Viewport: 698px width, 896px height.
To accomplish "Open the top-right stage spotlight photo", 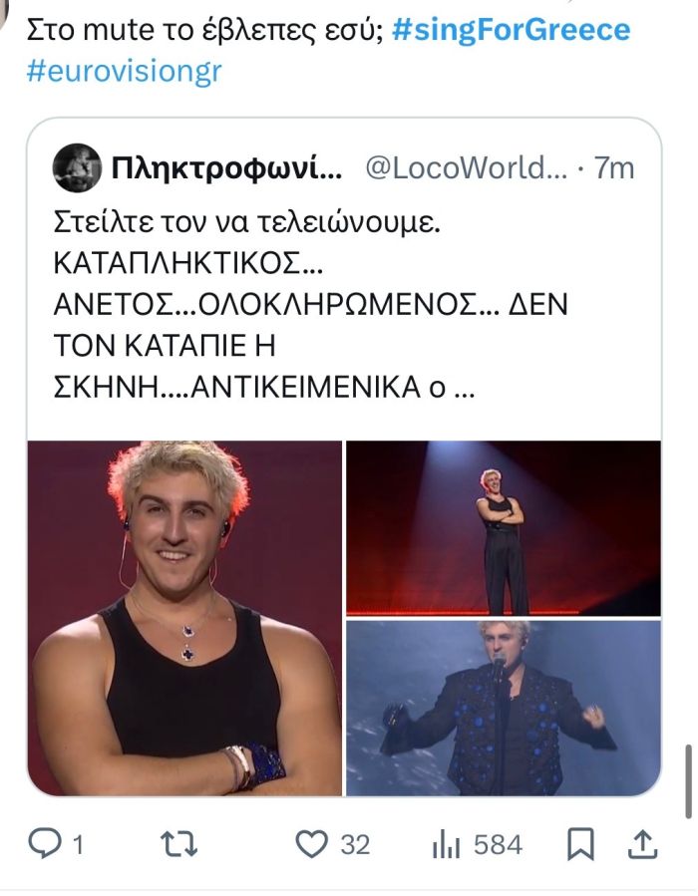I will click(x=504, y=527).
